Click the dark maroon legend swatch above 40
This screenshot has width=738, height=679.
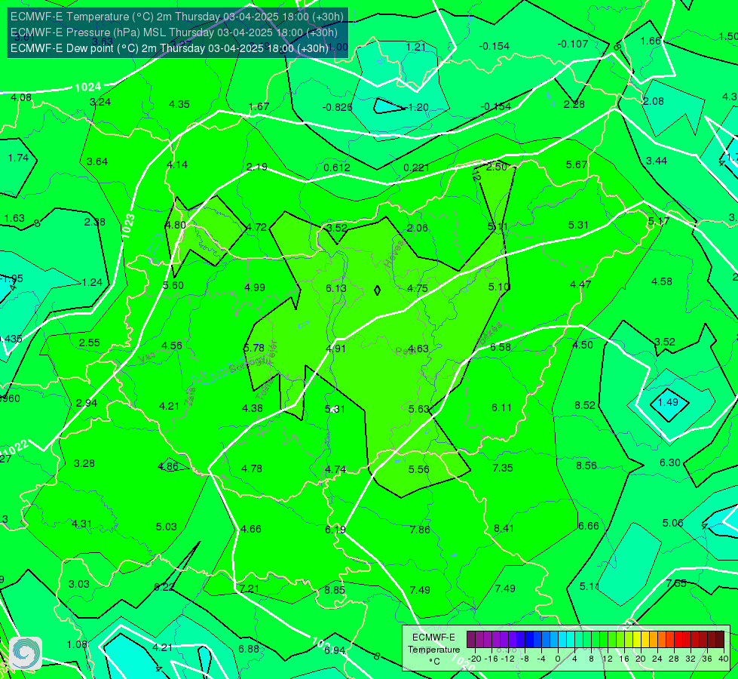pyautogui.click(x=720, y=640)
